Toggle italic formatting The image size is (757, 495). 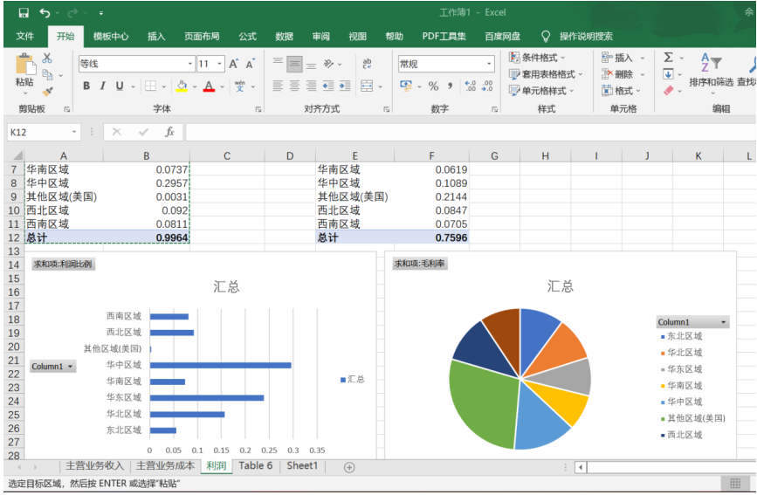(102, 86)
